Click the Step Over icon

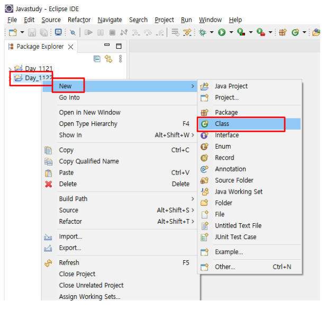pyautogui.click(x=148, y=32)
